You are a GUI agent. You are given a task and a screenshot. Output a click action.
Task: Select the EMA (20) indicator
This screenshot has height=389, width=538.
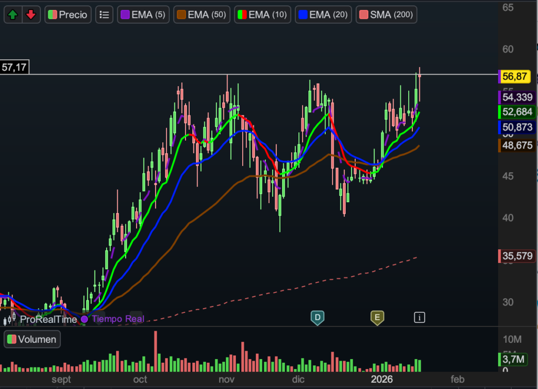(323, 15)
